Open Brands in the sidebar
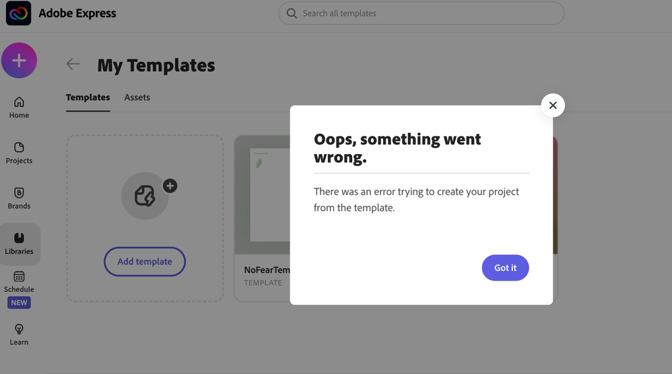The image size is (672, 374). click(x=19, y=198)
